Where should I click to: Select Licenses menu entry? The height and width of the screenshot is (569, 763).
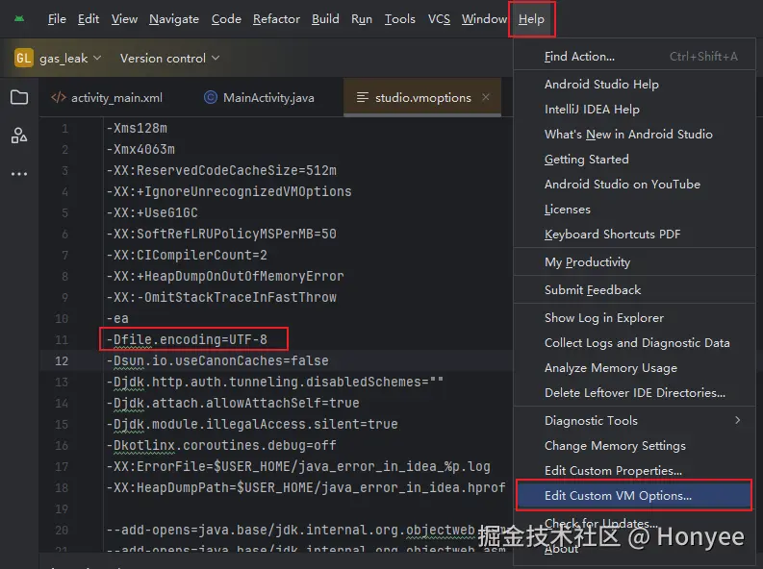(634, 210)
